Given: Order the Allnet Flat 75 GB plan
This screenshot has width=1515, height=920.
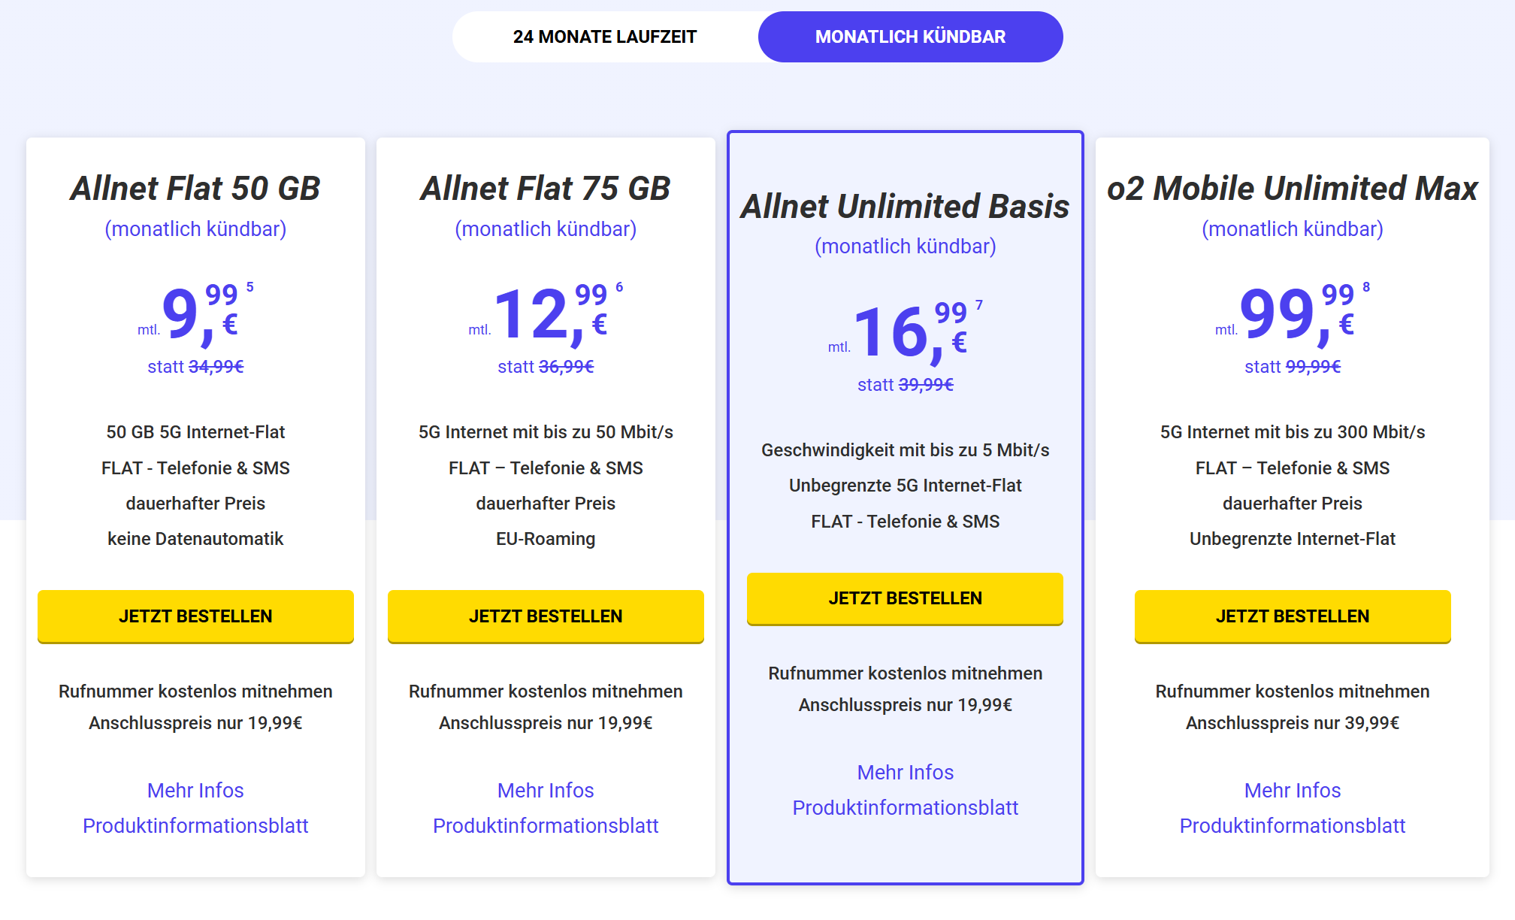Looking at the screenshot, I should 546,616.
